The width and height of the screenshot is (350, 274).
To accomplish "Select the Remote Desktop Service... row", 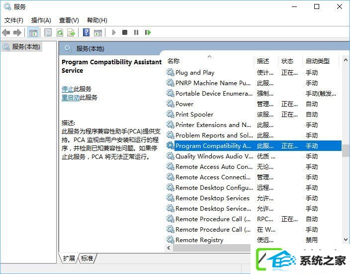I will tap(254, 208).
